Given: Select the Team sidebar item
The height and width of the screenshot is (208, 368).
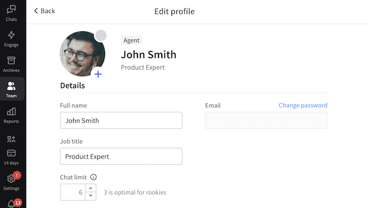Looking at the screenshot, I should [11, 89].
